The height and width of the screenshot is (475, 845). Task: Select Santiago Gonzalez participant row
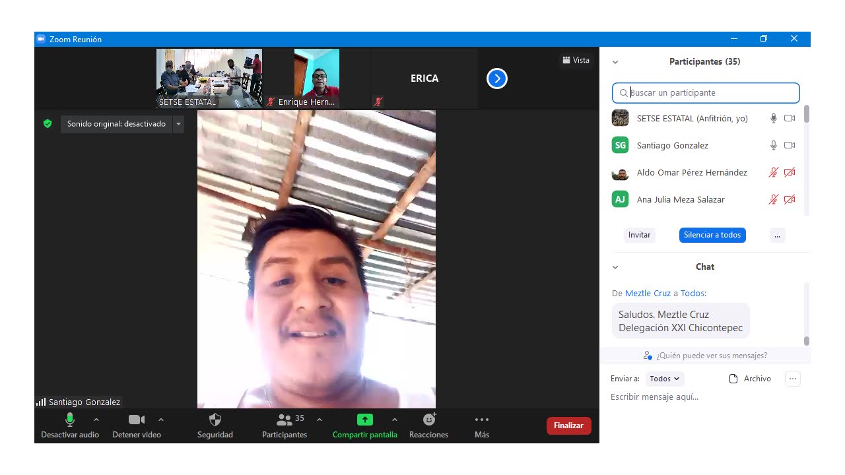(x=703, y=145)
